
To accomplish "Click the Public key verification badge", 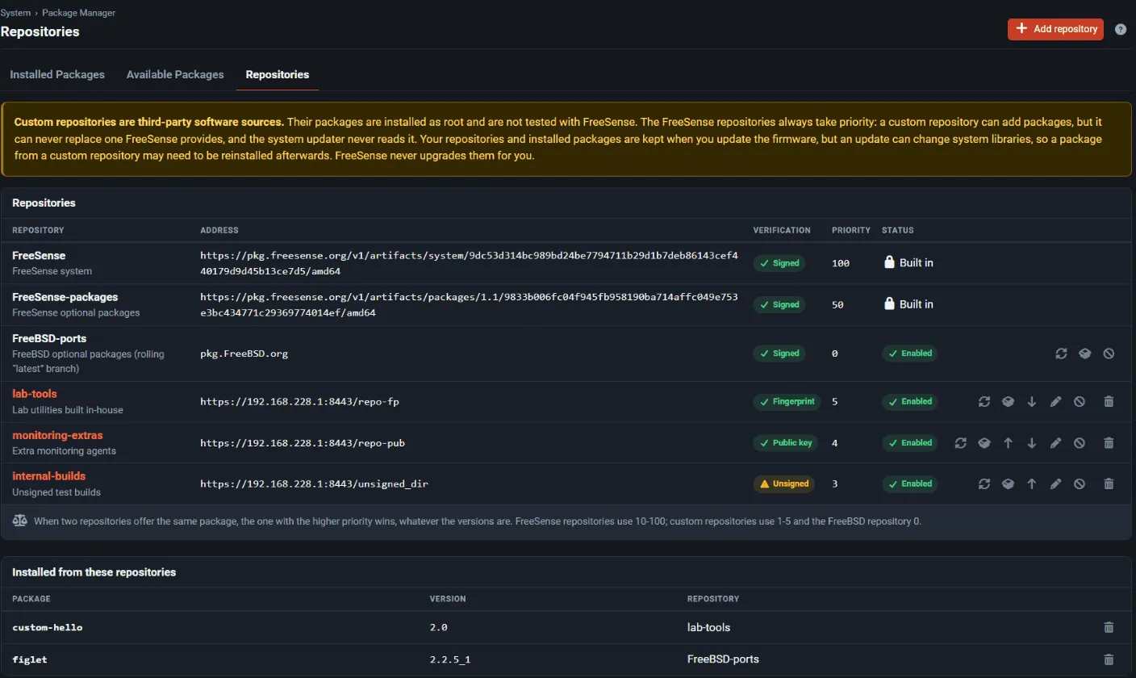I will coord(785,442).
